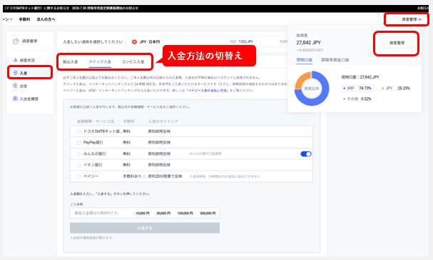Click the red JPY currency icon
This screenshot has height=260, width=433.
(x=134, y=41)
